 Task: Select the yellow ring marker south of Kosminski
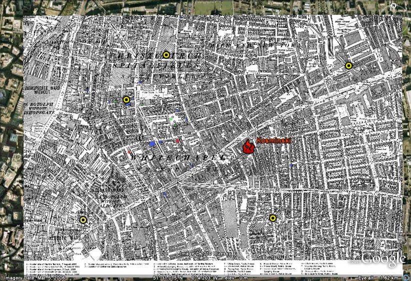point(272,218)
